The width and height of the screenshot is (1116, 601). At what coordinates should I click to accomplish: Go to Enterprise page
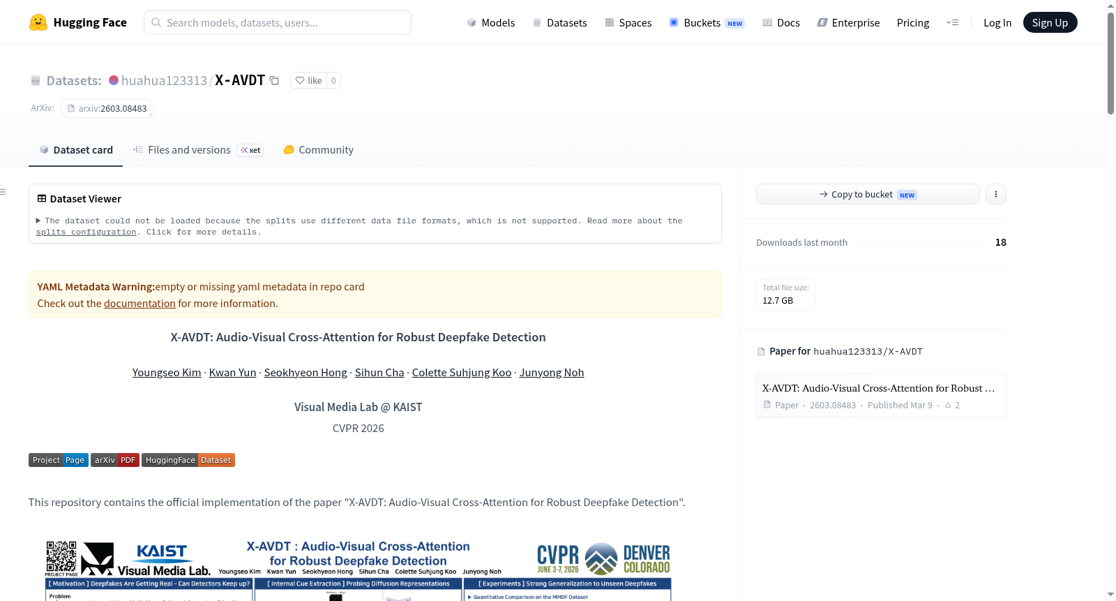point(848,23)
